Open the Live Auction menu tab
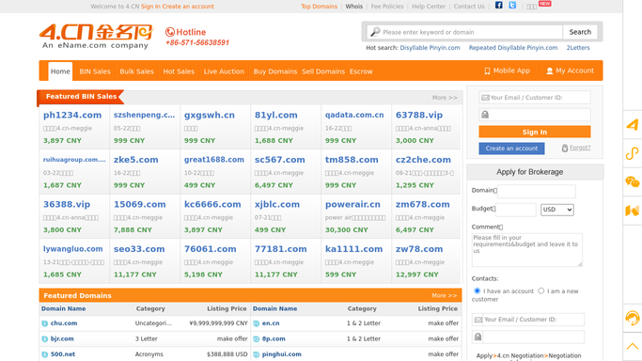Image resolution: width=642 pixels, height=361 pixels. (x=224, y=71)
